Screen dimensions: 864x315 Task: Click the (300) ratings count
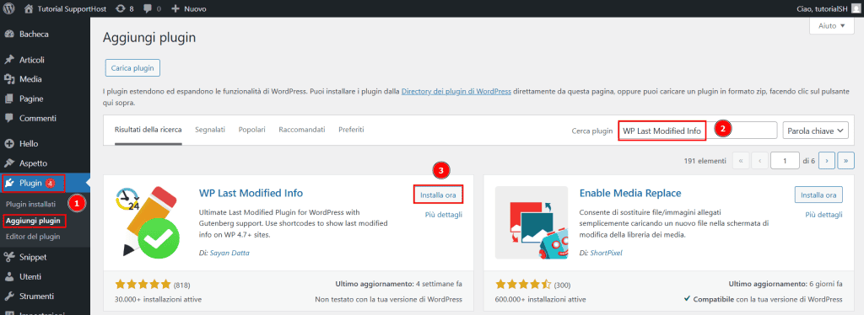[562, 286]
